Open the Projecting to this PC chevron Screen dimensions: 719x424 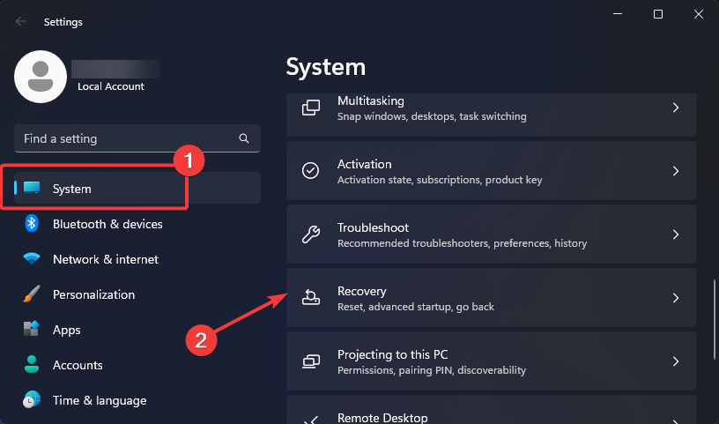[x=676, y=361]
